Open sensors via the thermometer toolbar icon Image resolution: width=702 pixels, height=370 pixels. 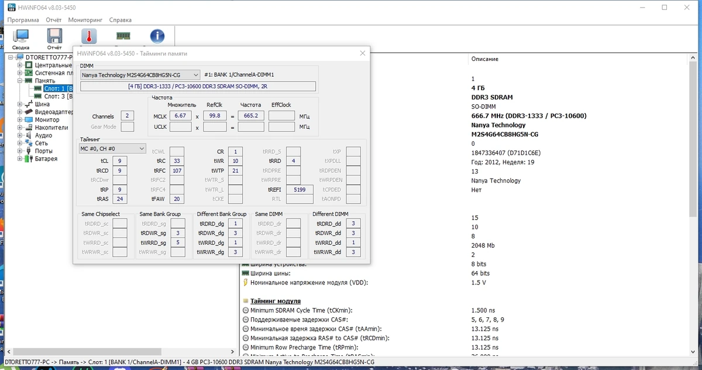pos(88,37)
